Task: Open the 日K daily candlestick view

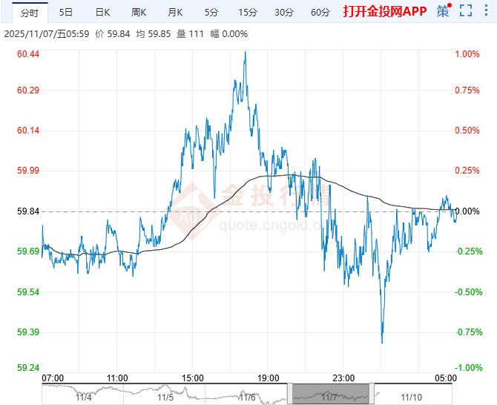Action: click(102, 12)
